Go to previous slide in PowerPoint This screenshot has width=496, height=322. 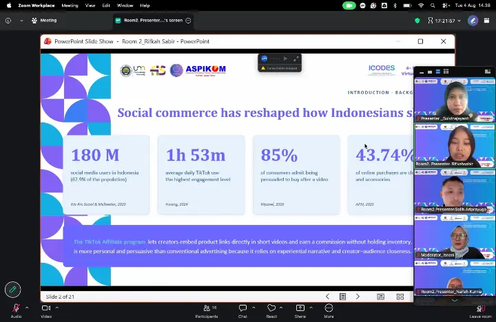[327, 297]
